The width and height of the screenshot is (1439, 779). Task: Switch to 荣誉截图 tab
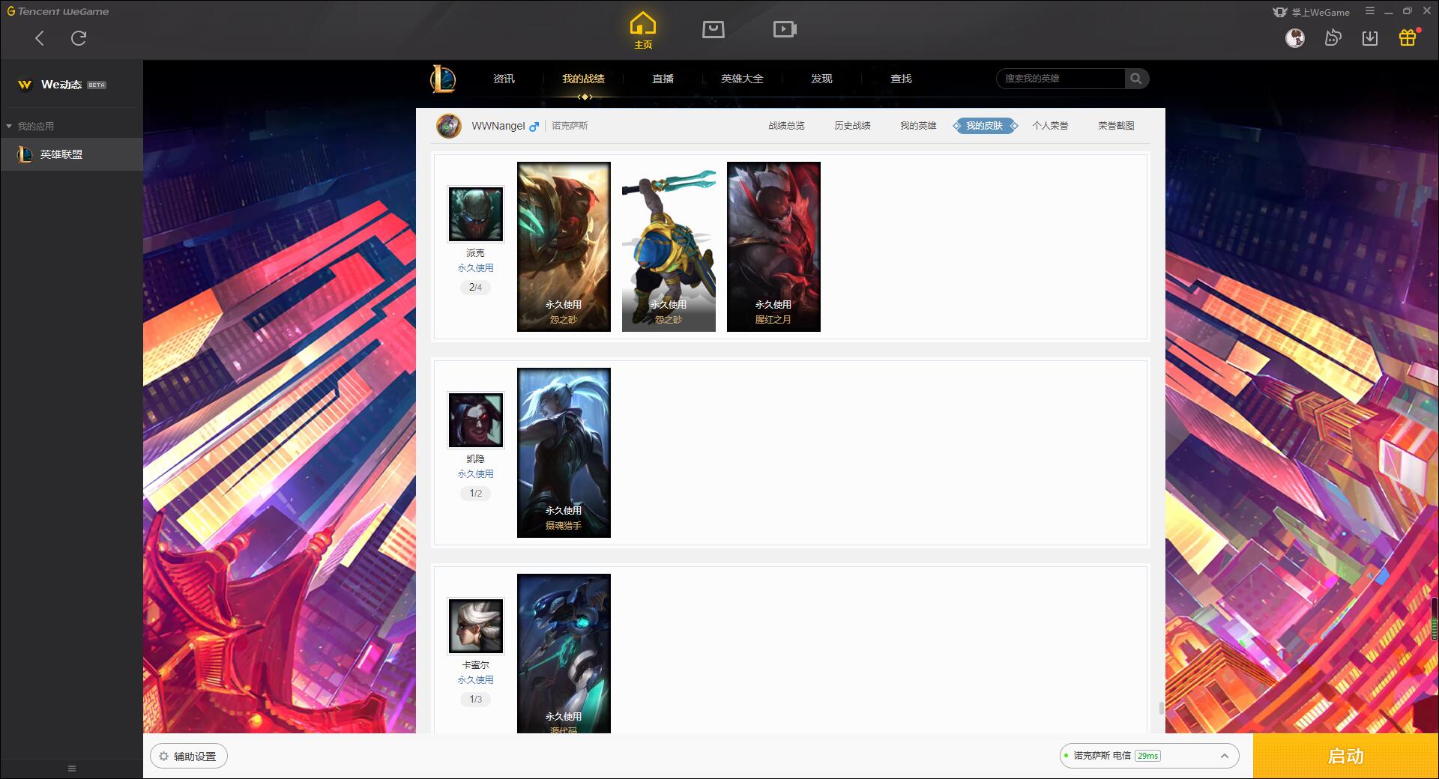tap(1116, 126)
